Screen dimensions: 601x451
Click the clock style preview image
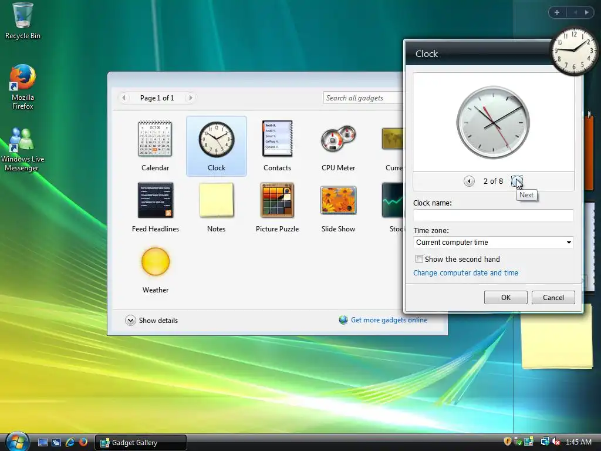coord(493,122)
